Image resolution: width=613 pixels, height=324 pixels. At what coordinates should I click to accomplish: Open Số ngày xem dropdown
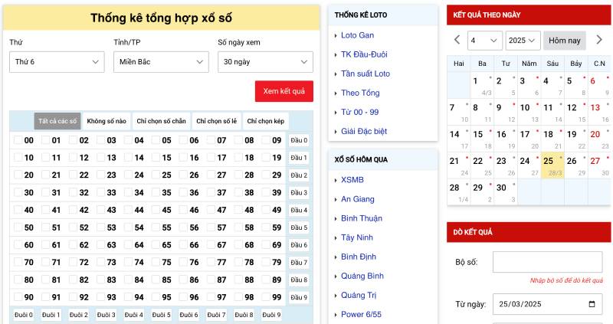tap(265, 62)
